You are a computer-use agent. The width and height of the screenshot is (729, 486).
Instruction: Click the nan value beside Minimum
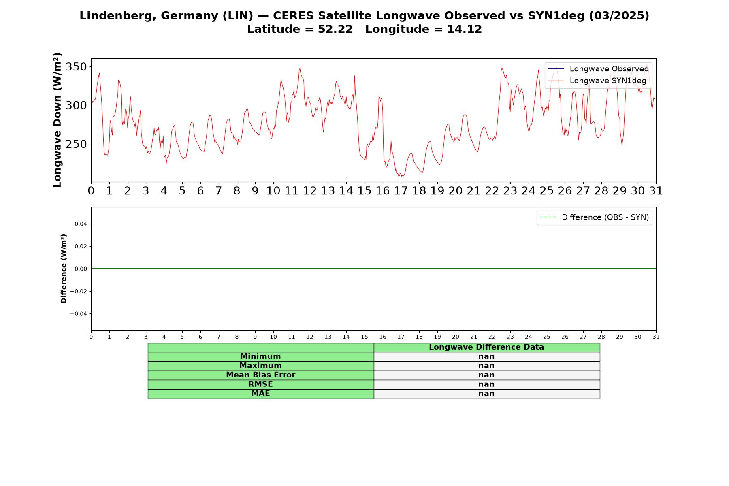click(x=487, y=356)
